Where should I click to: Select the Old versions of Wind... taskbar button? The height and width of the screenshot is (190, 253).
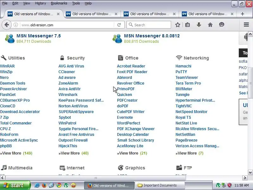tap(109, 185)
